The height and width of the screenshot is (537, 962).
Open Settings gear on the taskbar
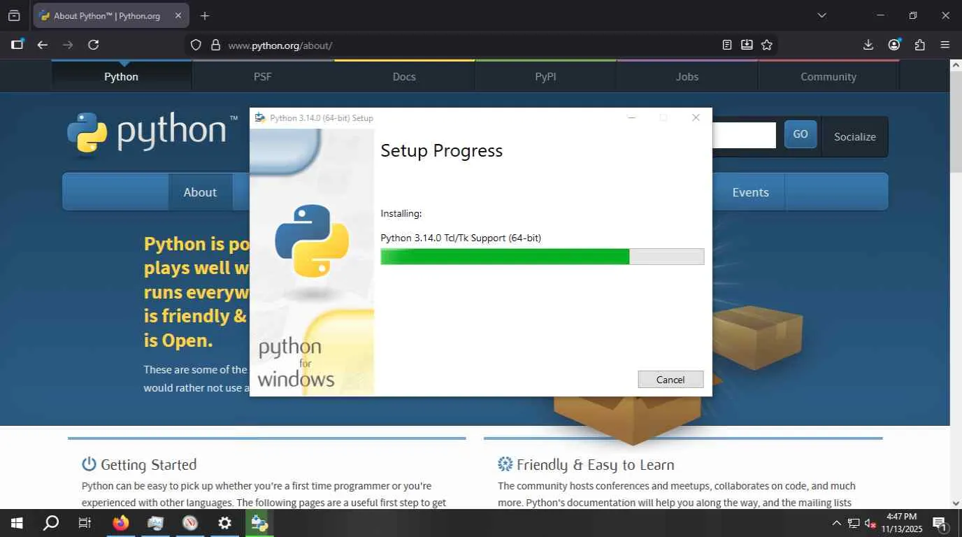[224, 523]
